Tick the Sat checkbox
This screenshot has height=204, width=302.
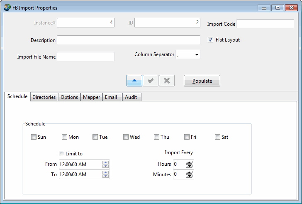point(217,137)
